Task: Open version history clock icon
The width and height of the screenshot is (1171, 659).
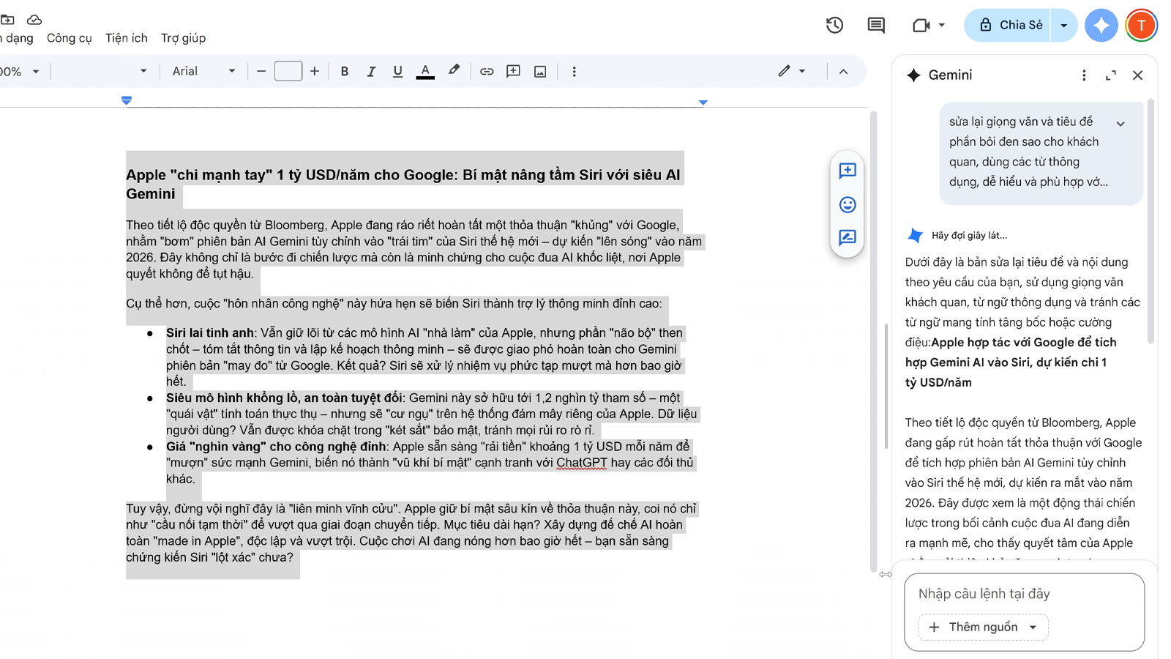Action: [834, 25]
